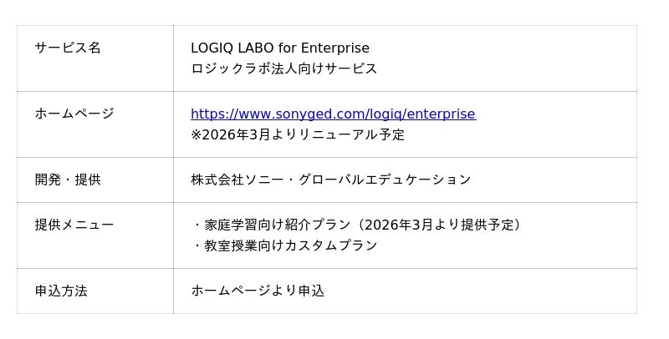Select the 株式会社ソニー・グローバルエデュケーション company name
669x339 pixels.
pos(330,180)
